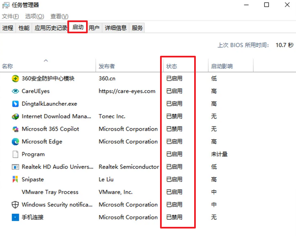Switch to the 服务 tab

(137, 28)
